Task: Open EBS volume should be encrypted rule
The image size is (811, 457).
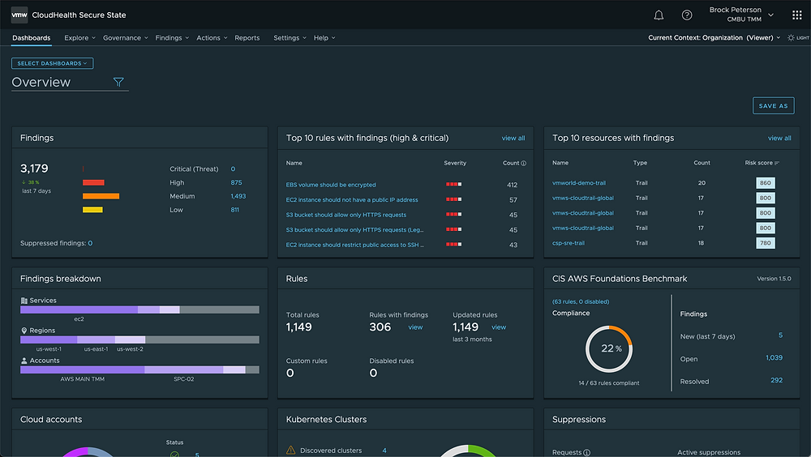Action: coord(331,185)
